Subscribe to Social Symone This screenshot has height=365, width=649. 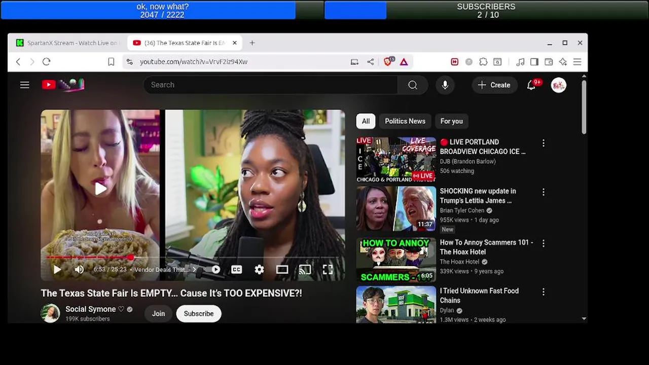coord(198,314)
